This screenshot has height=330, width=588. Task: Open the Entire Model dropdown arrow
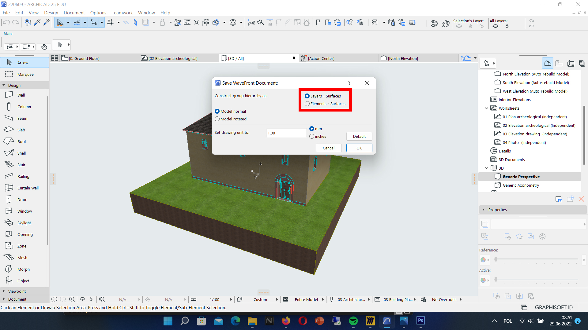click(x=323, y=299)
